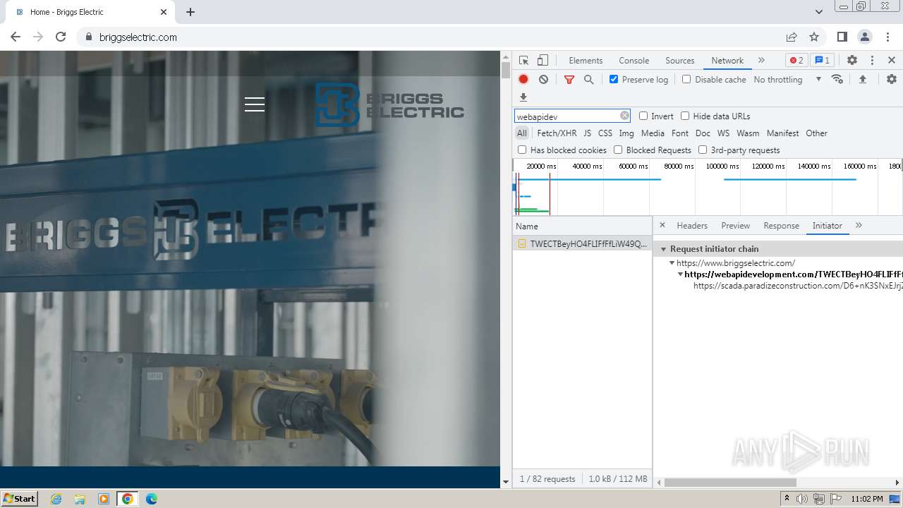Show more DevTools panels chevron
Screen dimensions: 903x508
(x=761, y=60)
